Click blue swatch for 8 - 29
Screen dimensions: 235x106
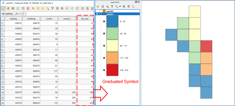tap(112, 21)
